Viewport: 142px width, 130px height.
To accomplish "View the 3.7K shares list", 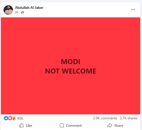I will point(128,118).
